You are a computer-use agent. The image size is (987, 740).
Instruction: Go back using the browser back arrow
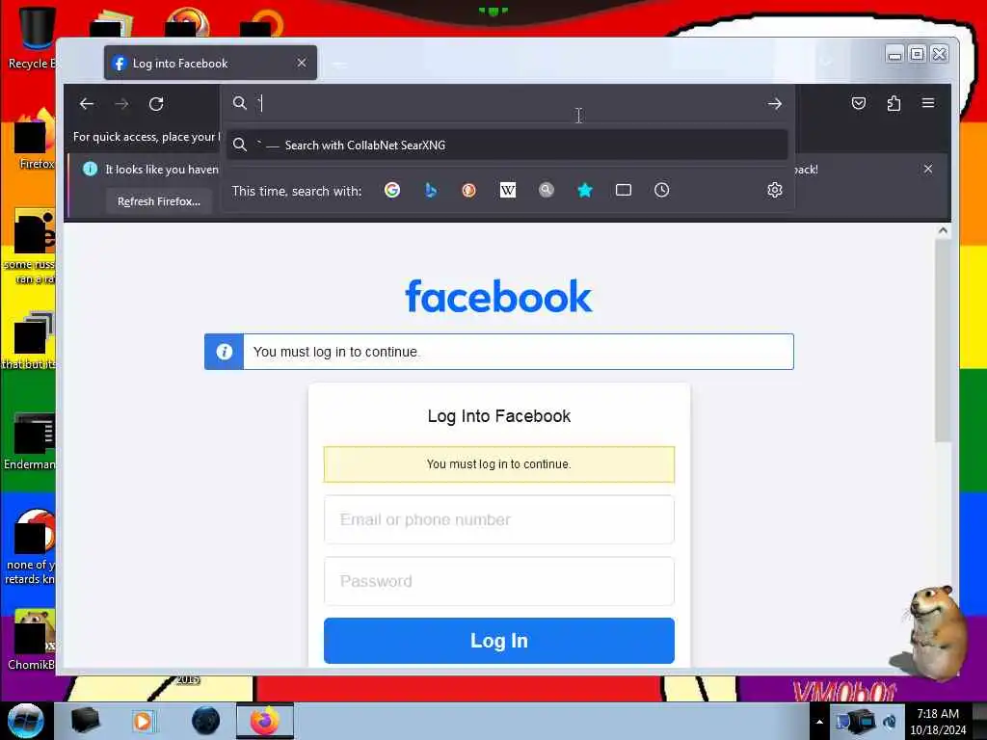click(x=87, y=104)
